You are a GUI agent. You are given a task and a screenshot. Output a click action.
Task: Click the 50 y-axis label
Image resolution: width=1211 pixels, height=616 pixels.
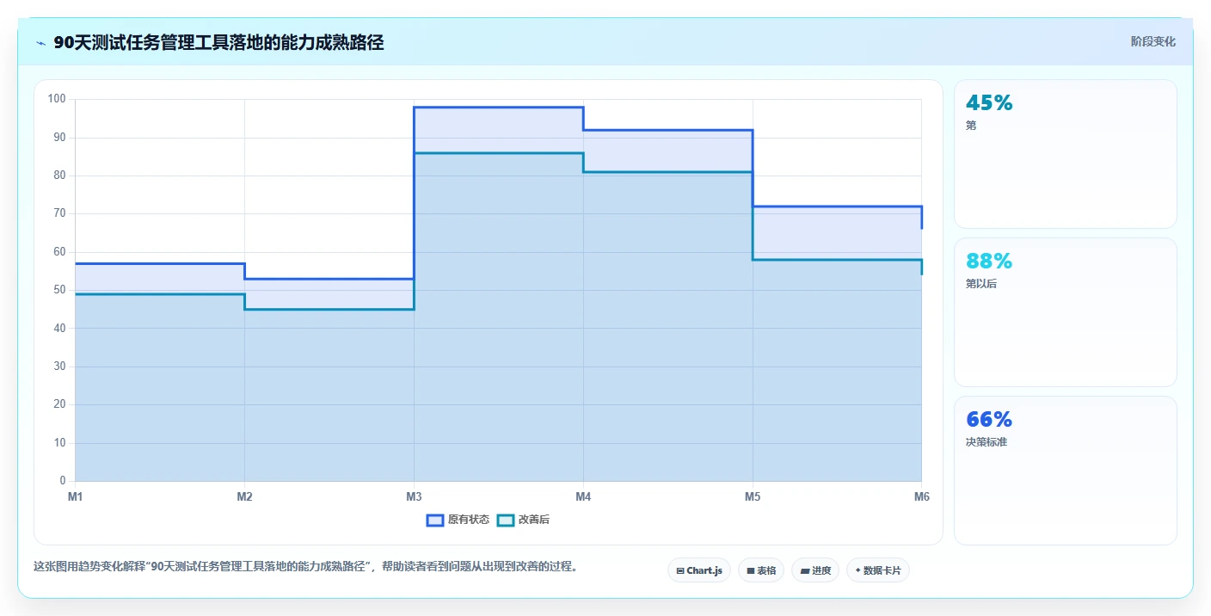coord(59,290)
